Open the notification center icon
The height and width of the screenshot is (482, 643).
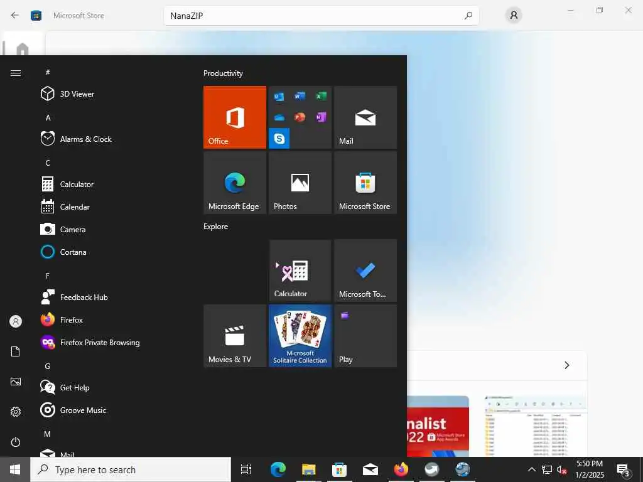624,470
